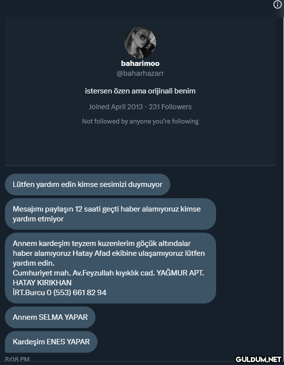Open the conversation info icon
284x365 pixels.
click(277, 4)
